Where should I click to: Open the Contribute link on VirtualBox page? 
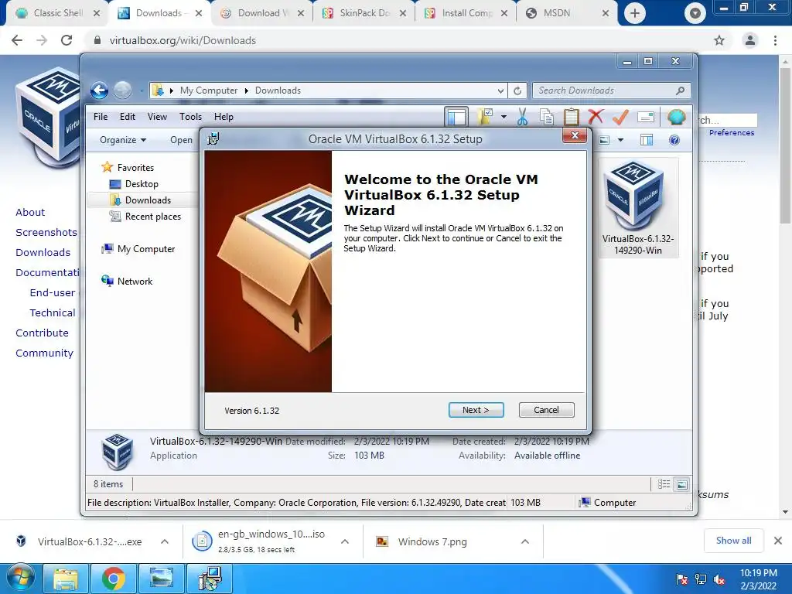[42, 333]
